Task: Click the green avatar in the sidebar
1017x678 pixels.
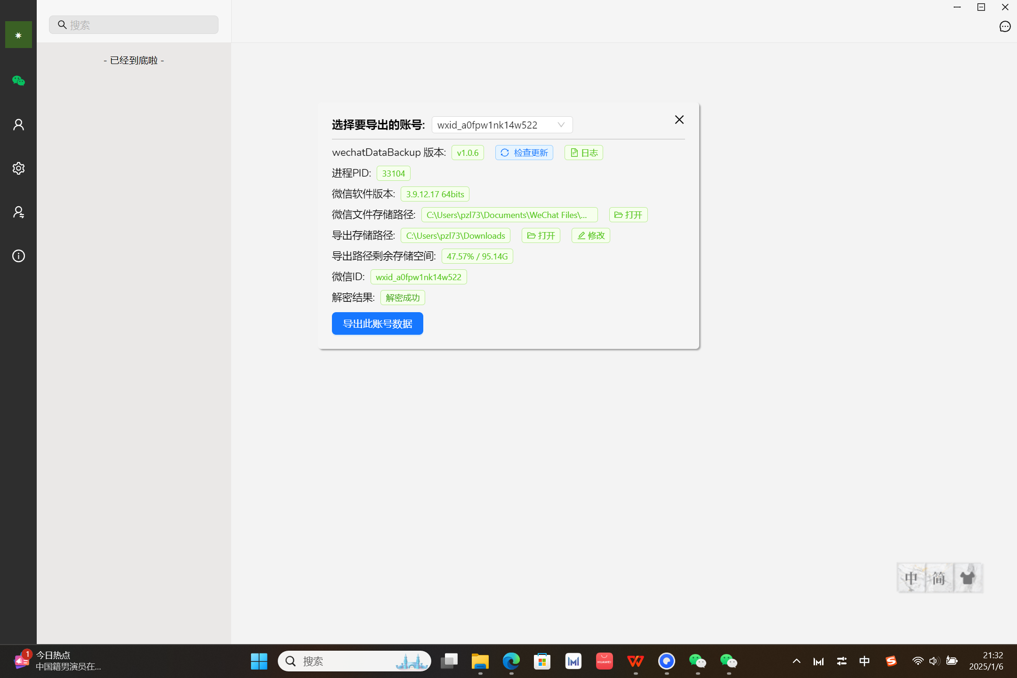Action: tap(18, 35)
